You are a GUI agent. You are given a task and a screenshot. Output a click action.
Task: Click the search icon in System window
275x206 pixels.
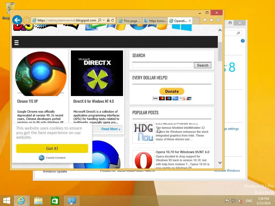click(x=238, y=33)
